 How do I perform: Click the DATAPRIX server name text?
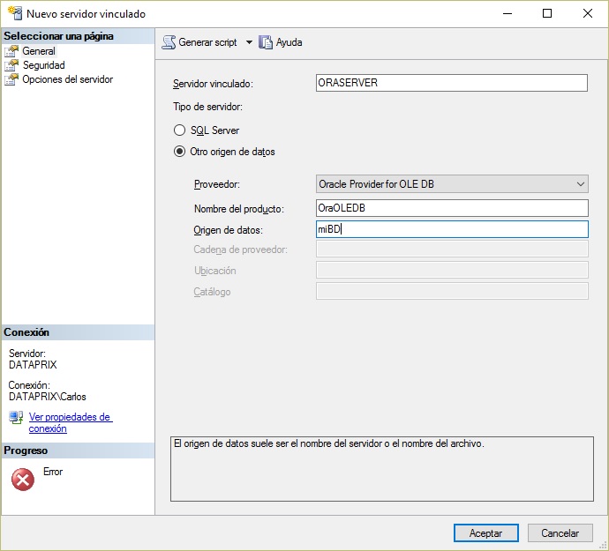[33, 365]
